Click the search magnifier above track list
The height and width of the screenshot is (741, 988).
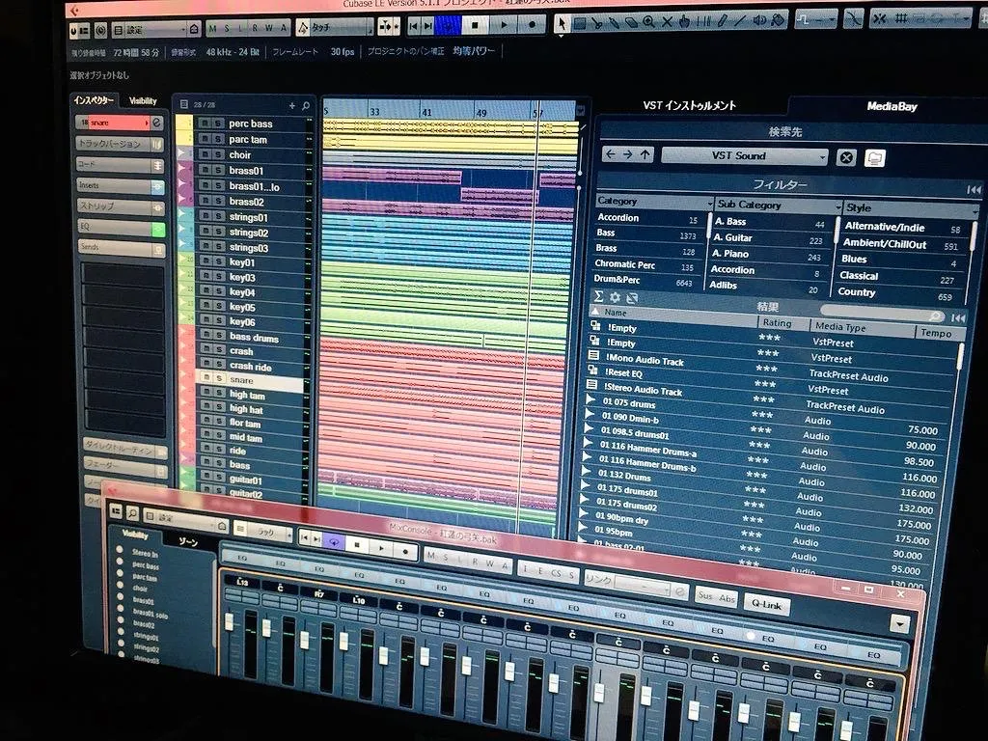pyautogui.click(x=306, y=106)
